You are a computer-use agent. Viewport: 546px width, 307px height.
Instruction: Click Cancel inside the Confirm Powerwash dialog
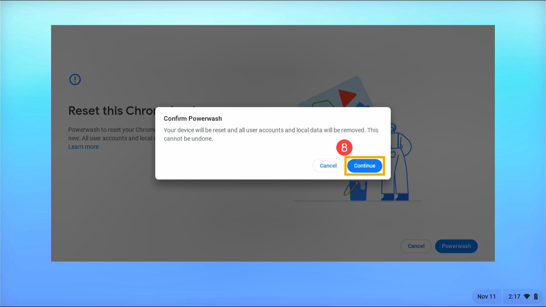(328, 165)
